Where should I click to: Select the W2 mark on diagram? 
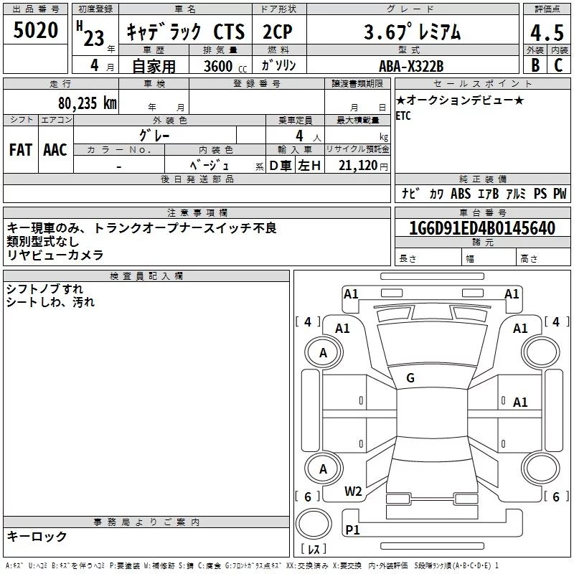tap(353, 491)
